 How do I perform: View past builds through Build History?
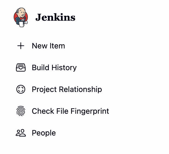54,68
